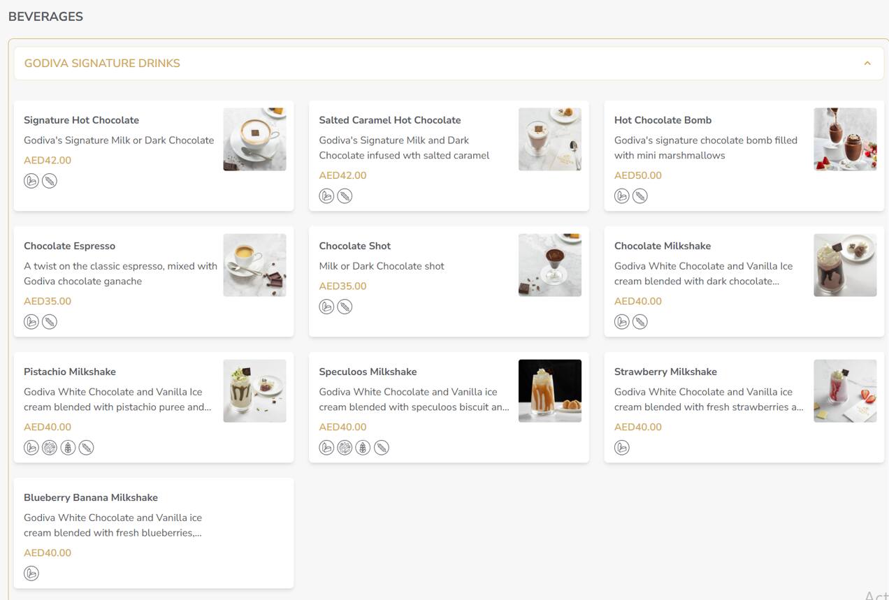The width and height of the screenshot is (889, 600).
Task: Click Signature Hot Chocolate cup photo
Action: point(254,139)
